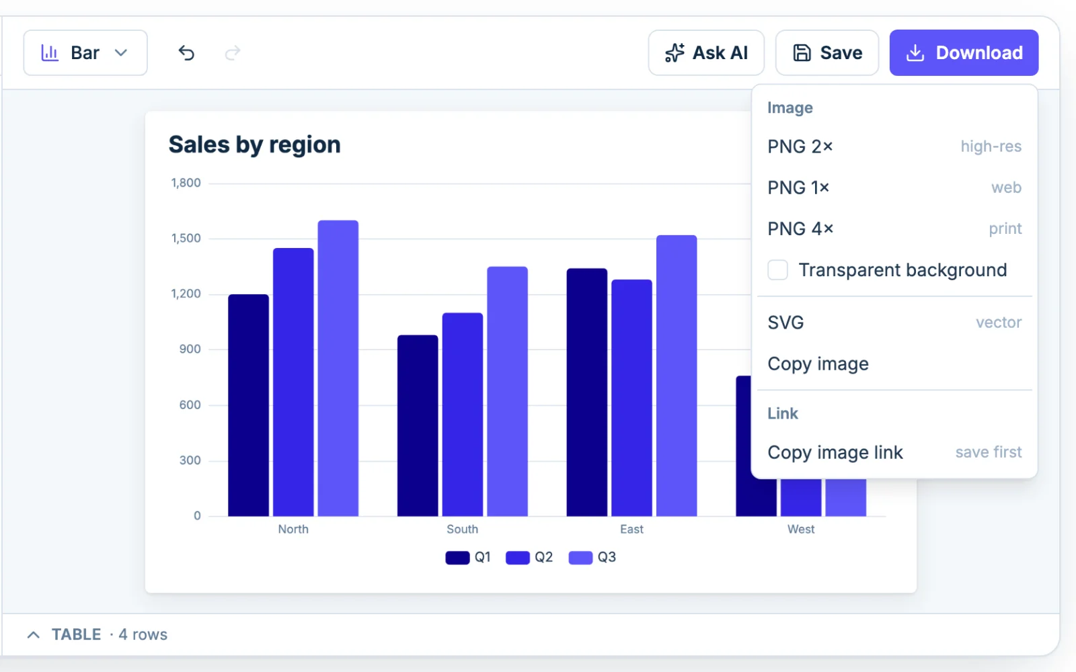Screen dimensions: 1076x672
Task: Click the Ask AI button
Action: coord(706,52)
